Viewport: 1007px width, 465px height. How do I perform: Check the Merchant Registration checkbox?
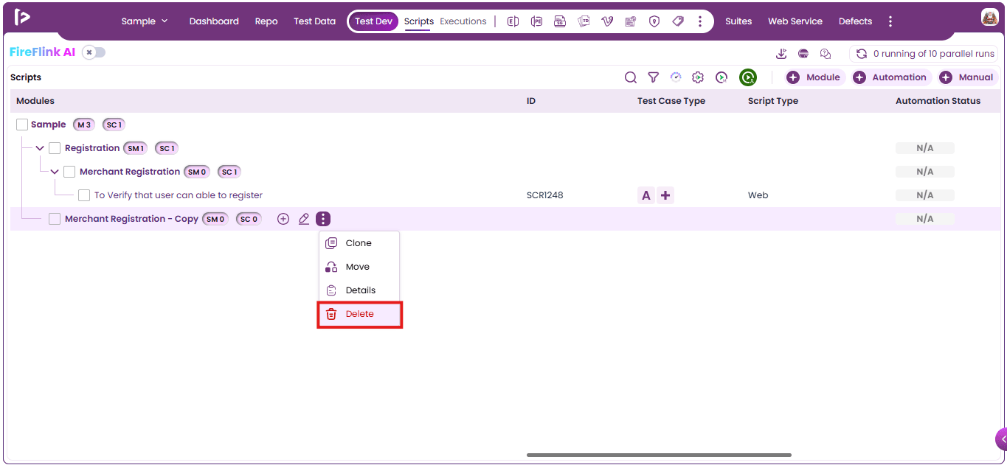coord(69,172)
